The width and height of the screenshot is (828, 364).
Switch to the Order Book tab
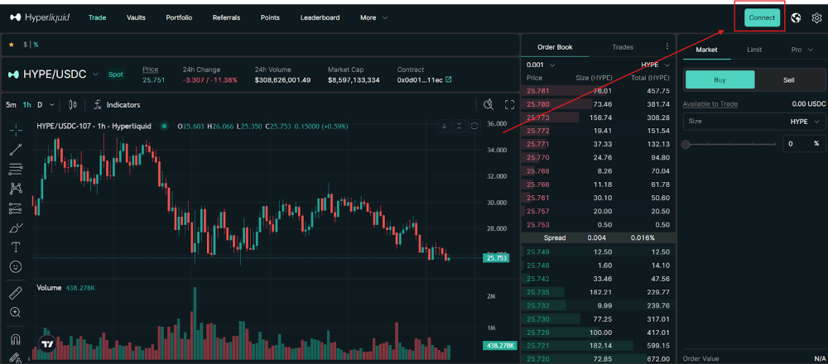pos(555,47)
